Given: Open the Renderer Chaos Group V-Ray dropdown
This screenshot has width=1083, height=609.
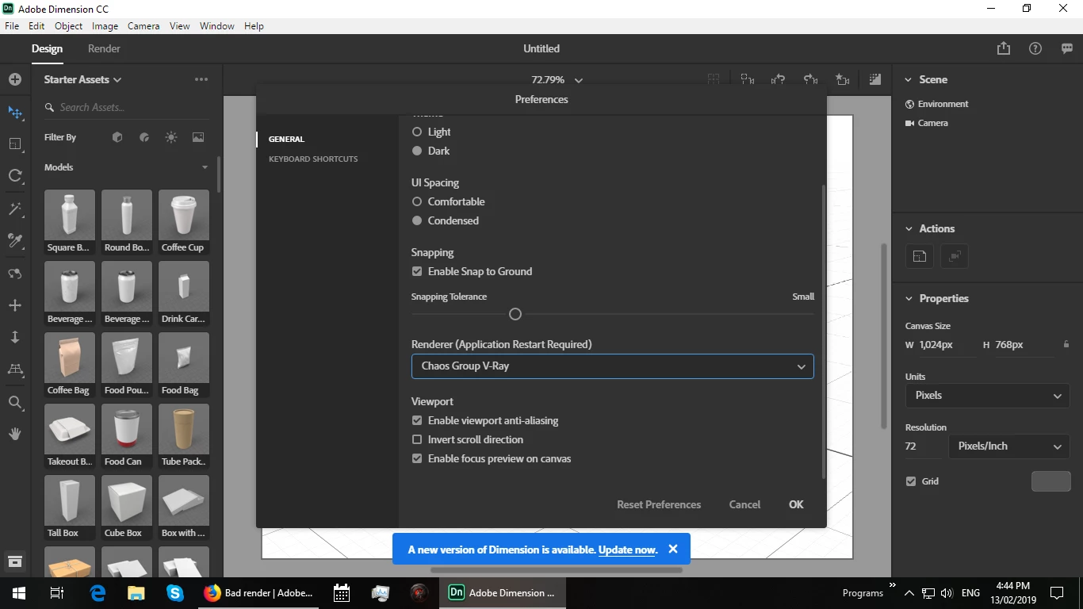Looking at the screenshot, I should (612, 366).
